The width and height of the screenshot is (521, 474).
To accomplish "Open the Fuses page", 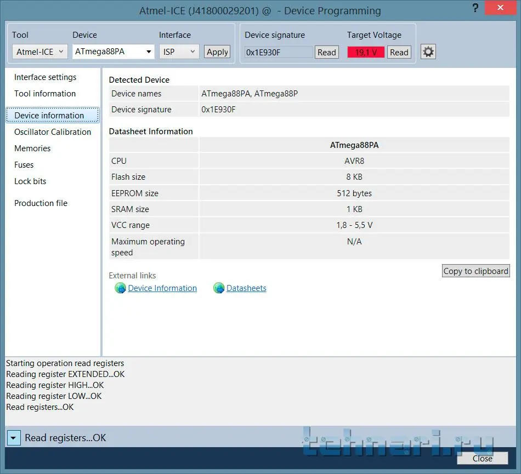I will click(24, 164).
